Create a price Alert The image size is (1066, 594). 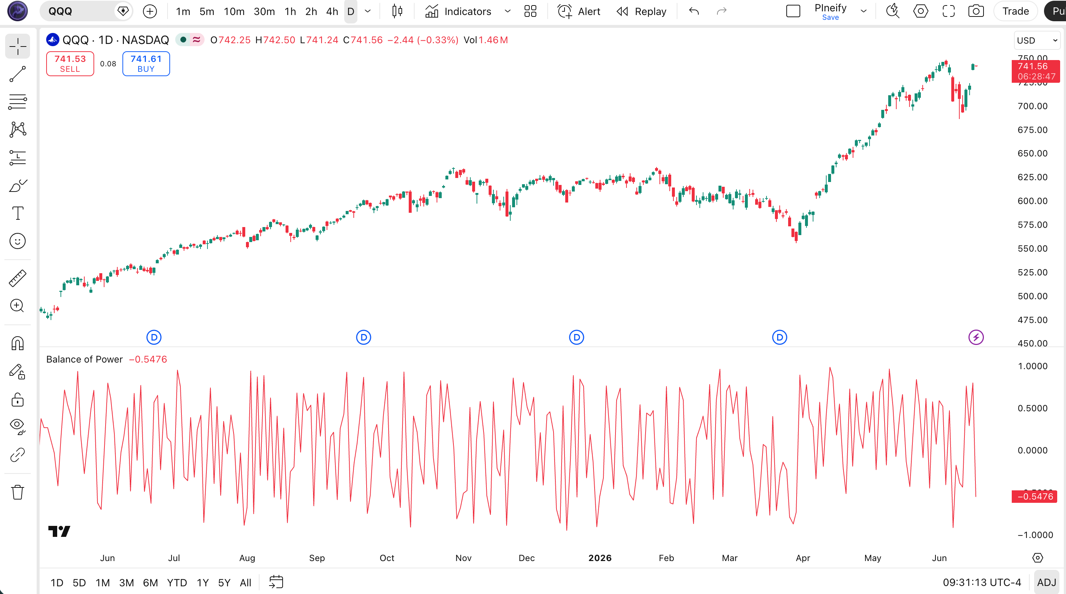pos(578,11)
